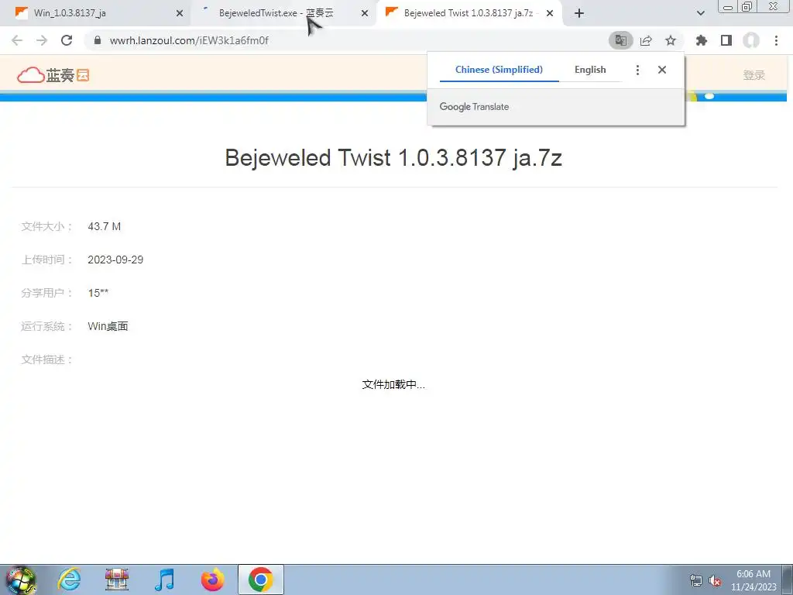Close the BejeweledTwist.exe tab
Image resolution: width=793 pixels, height=595 pixels.
click(365, 13)
